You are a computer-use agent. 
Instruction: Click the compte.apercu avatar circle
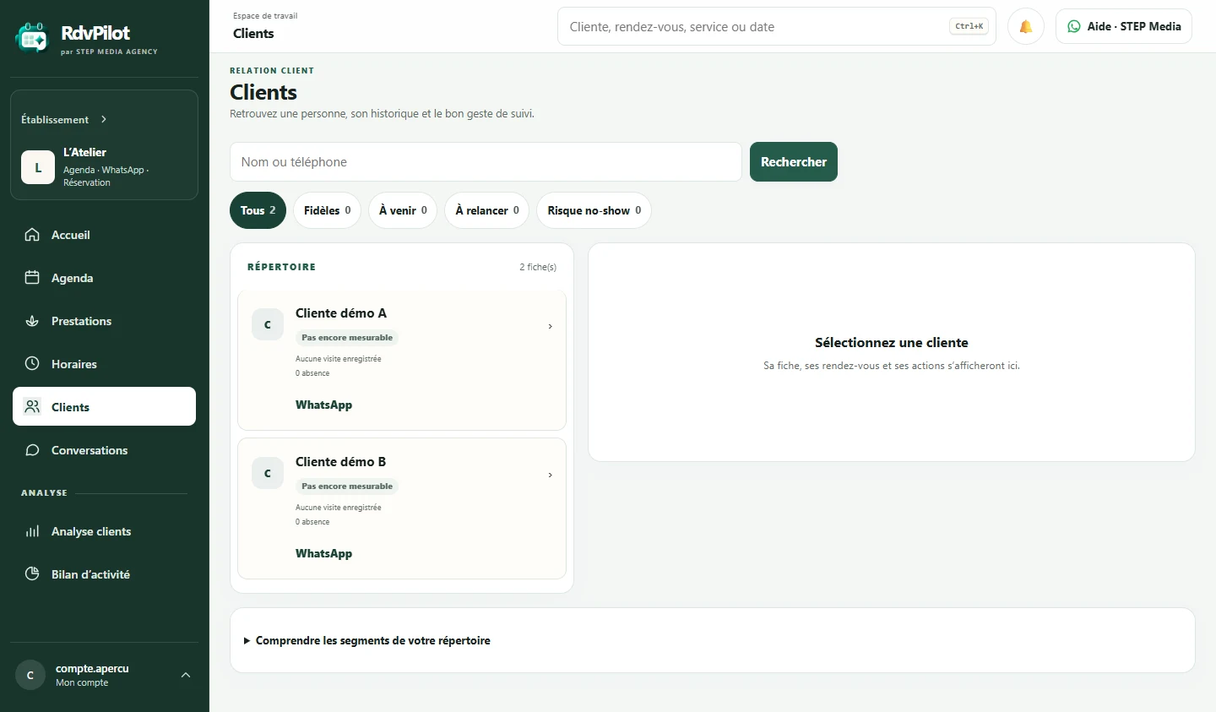pos(30,675)
